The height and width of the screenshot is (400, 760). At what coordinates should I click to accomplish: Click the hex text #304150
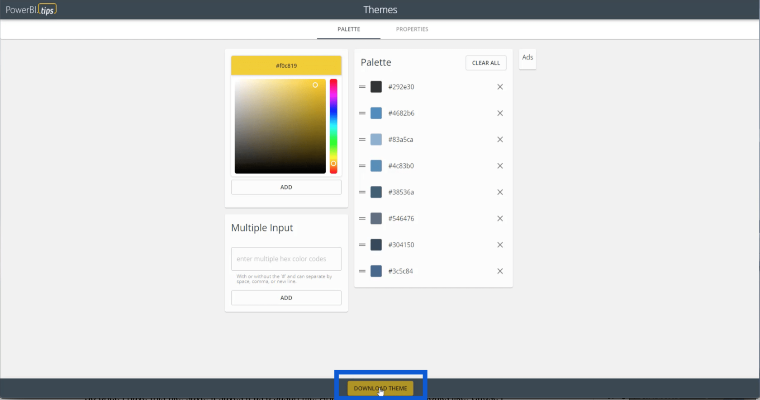pyautogui.click(x=401, y=245)
